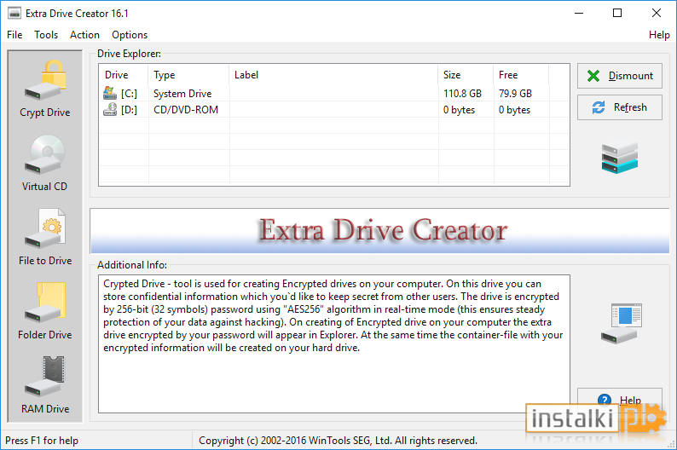677x450 pixels.
Task: Select the File to Drive tool
Action: [45, 237]
